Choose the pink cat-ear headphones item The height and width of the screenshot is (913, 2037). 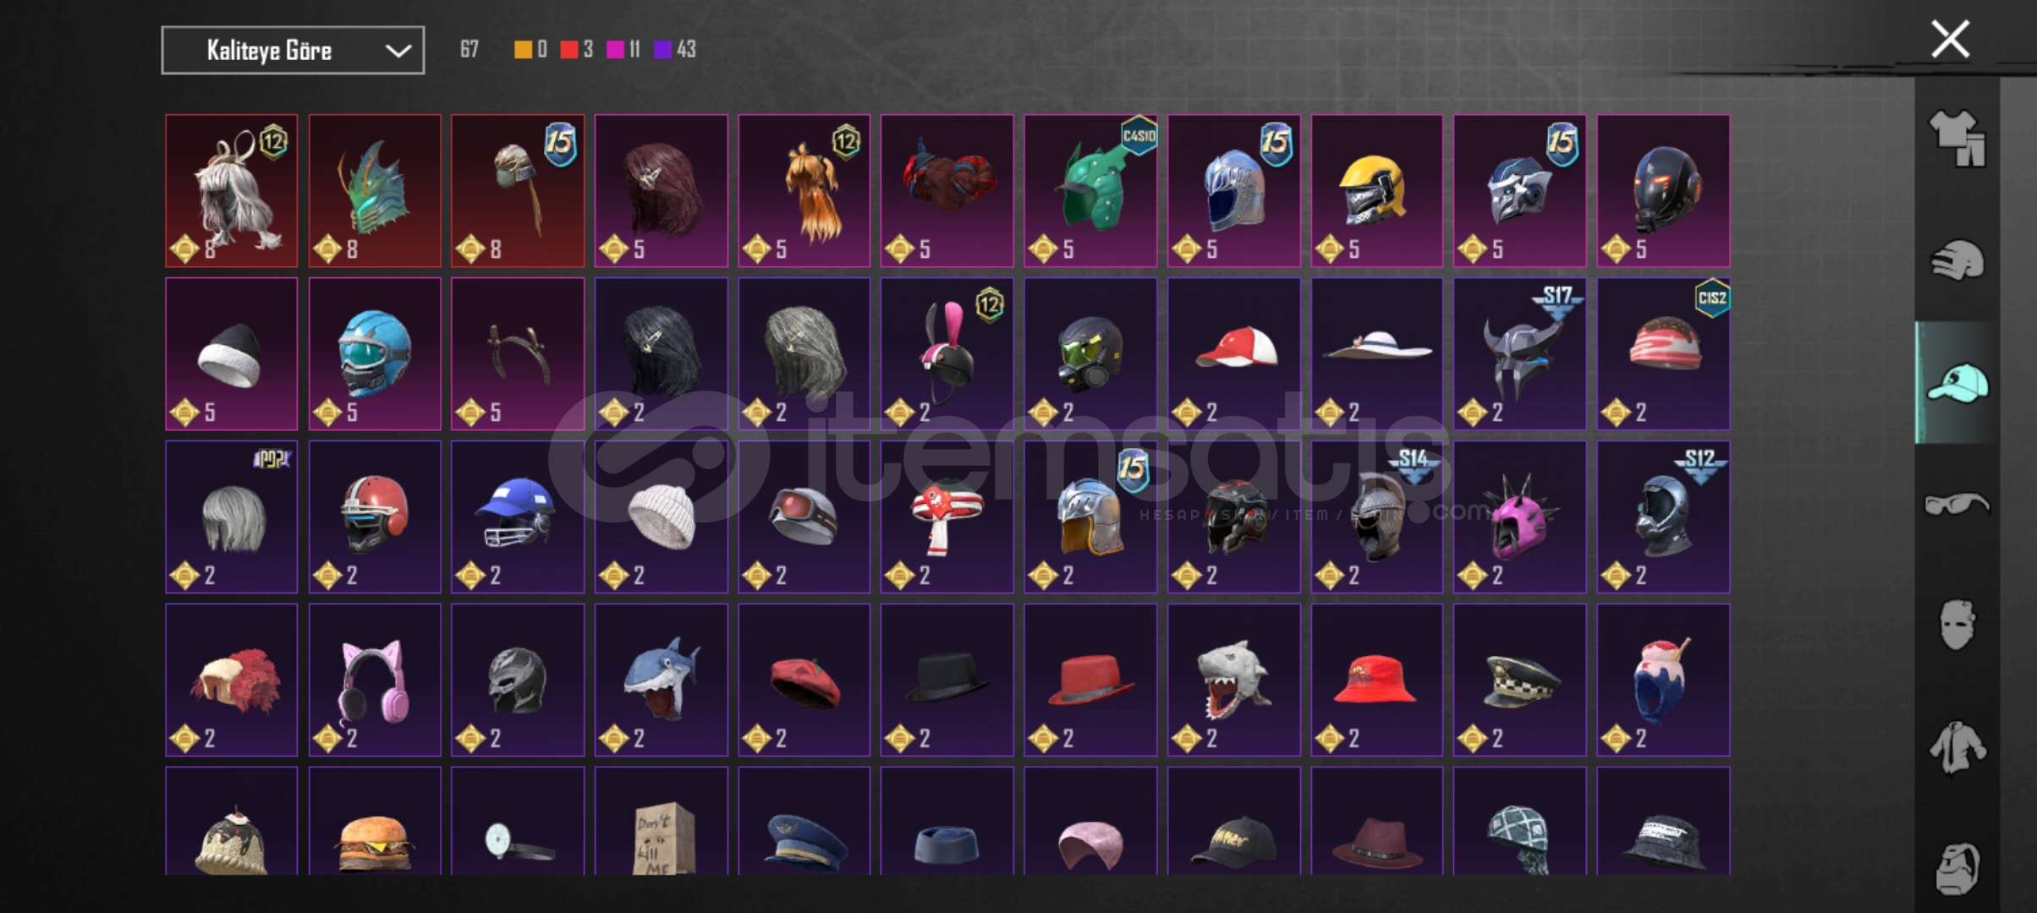click(375, 680)
